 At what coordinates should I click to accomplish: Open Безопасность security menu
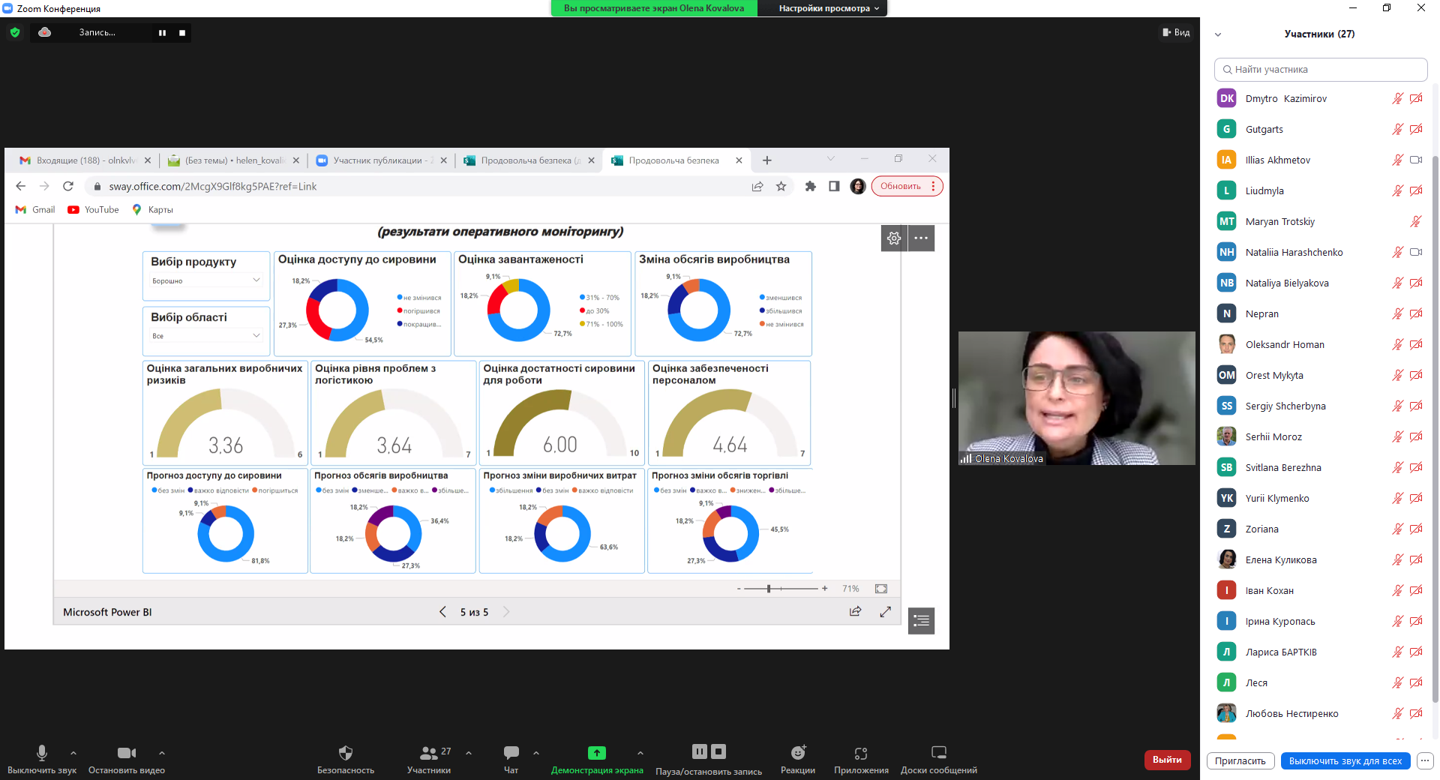click(346, 758)
